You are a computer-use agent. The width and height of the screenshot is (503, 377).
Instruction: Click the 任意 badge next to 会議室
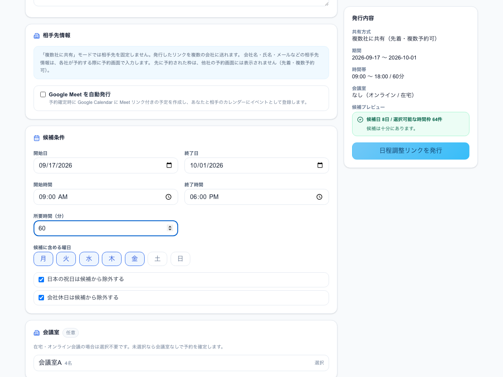tap(70, 333)
